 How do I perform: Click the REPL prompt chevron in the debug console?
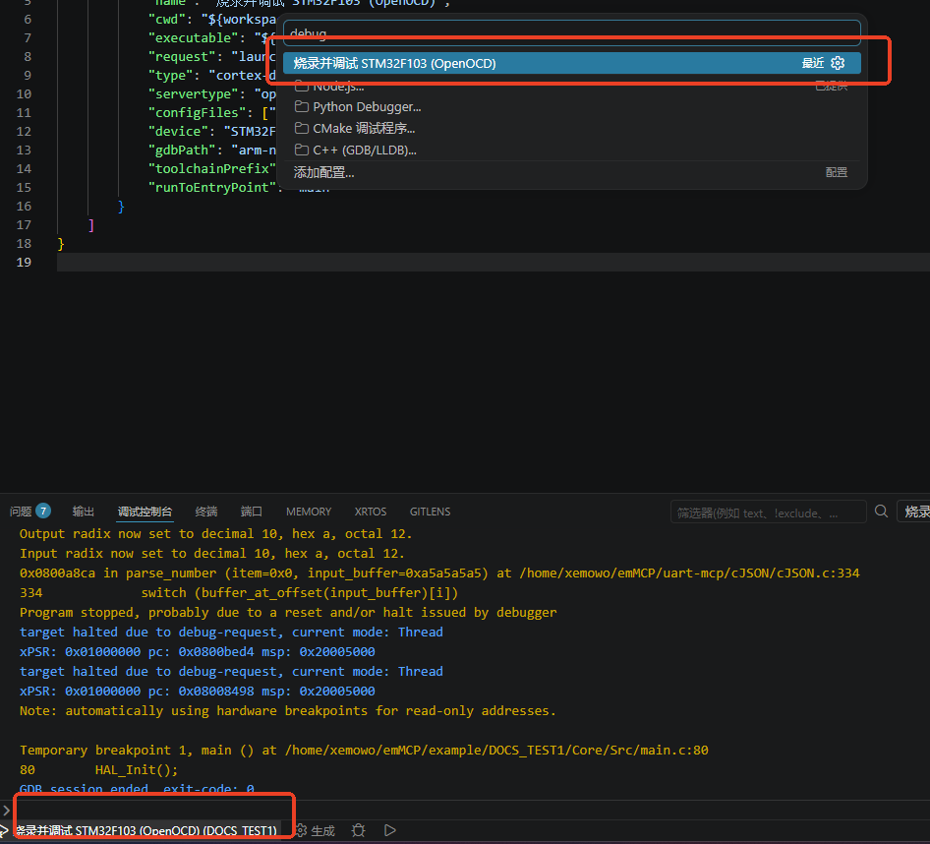[x=6, y=811]
